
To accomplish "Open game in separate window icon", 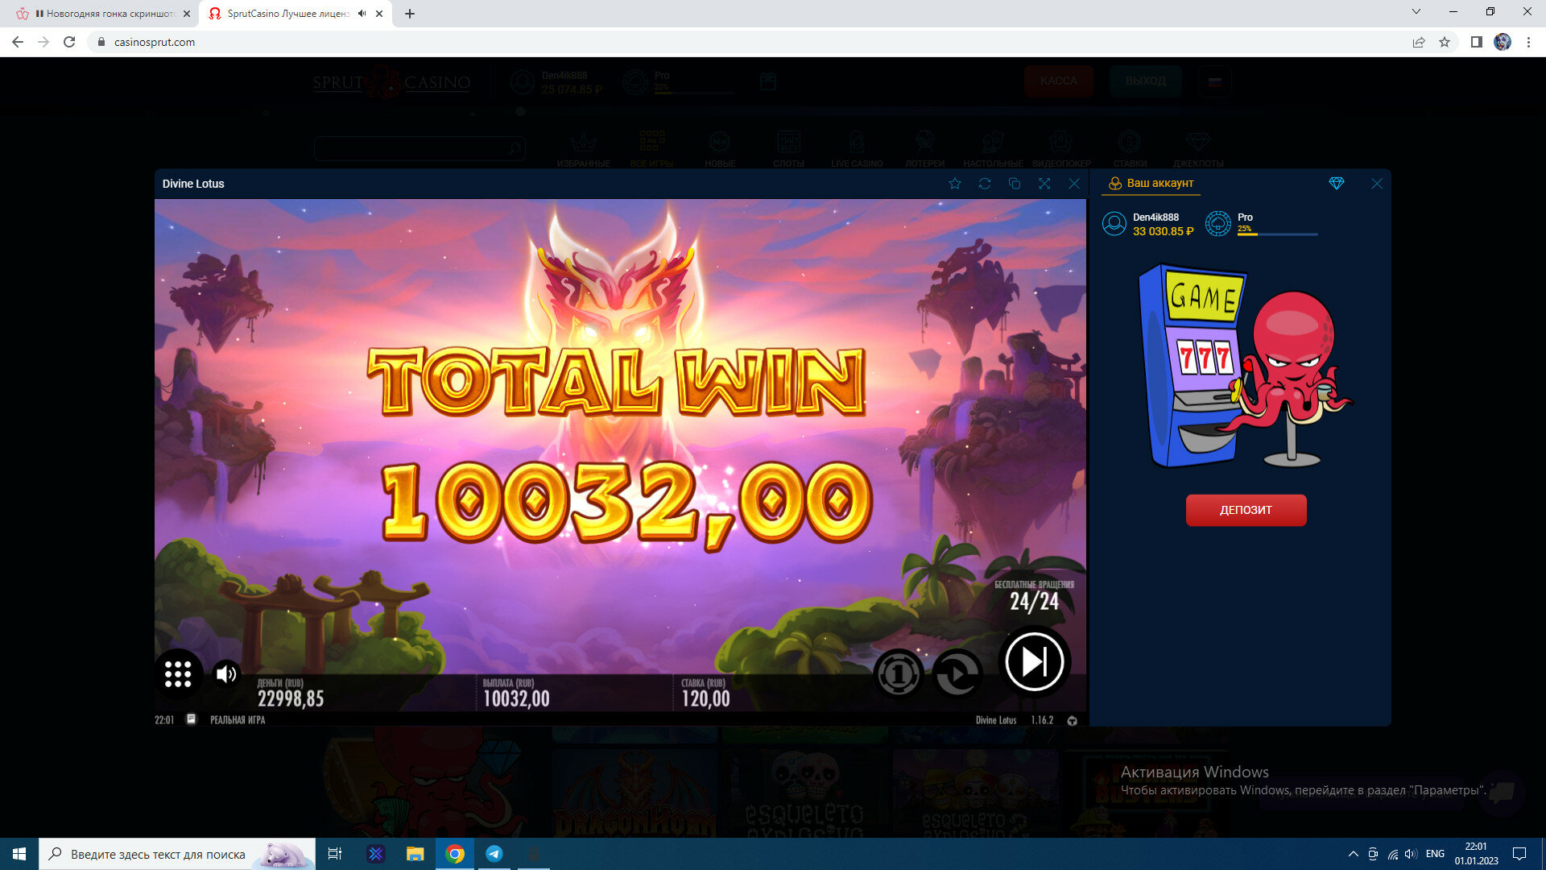I will pos(1015,184).
